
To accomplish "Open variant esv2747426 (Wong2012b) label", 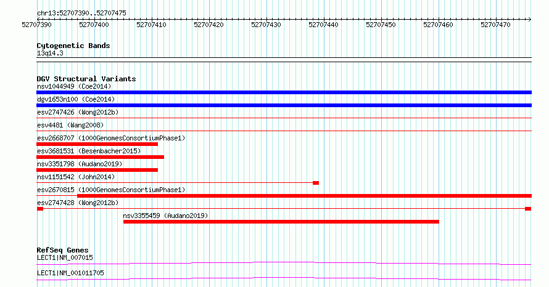I will click(78, 112).
